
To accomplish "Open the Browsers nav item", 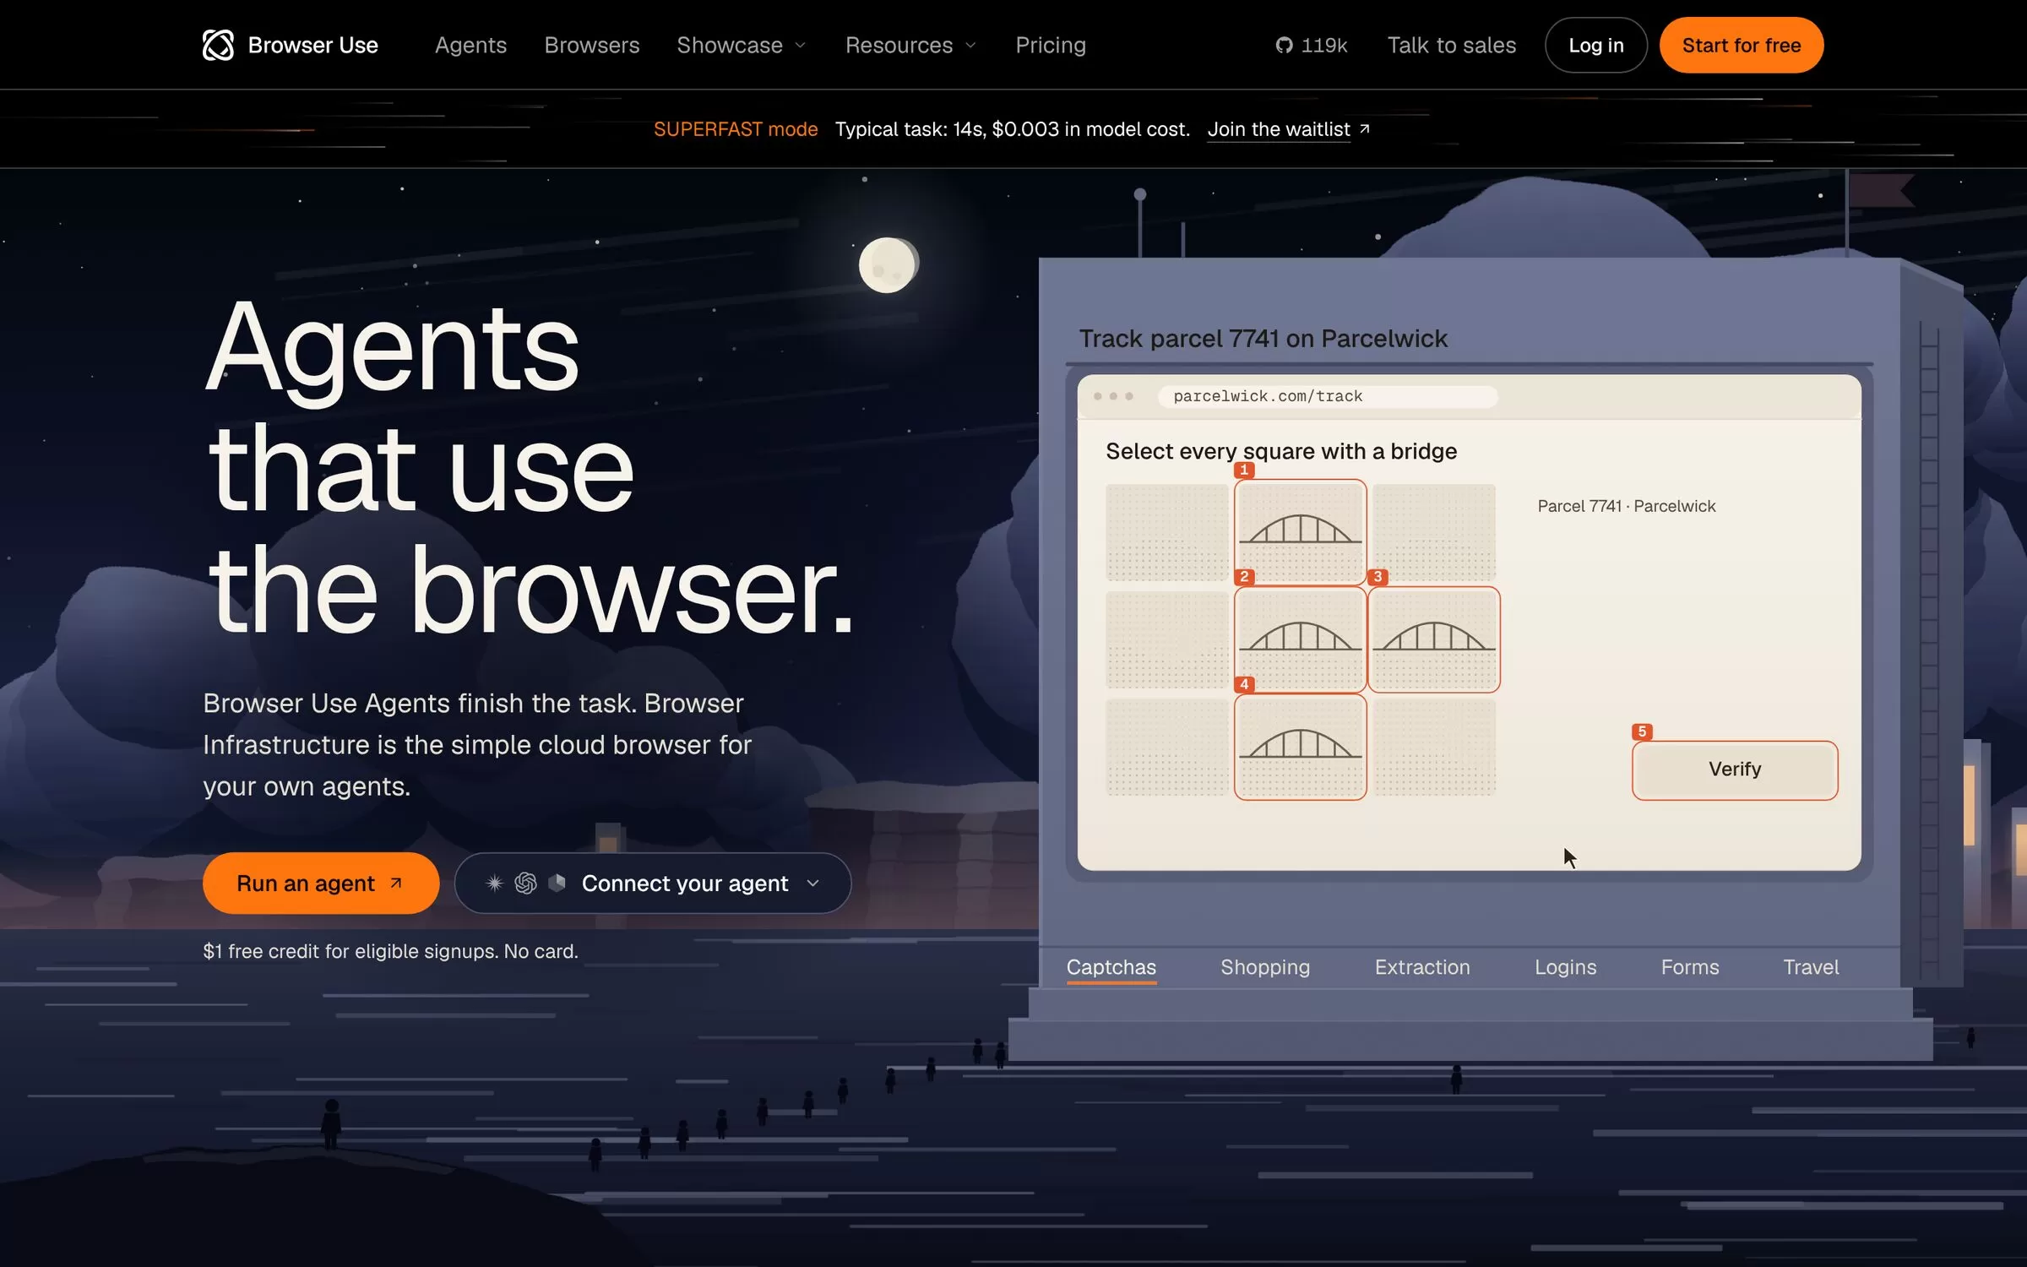I will point(591,46).
